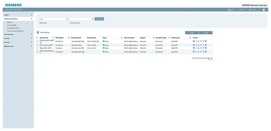
Task: Download config for Robot_Cell1_S615 device
Action: [x=199, y=48]
